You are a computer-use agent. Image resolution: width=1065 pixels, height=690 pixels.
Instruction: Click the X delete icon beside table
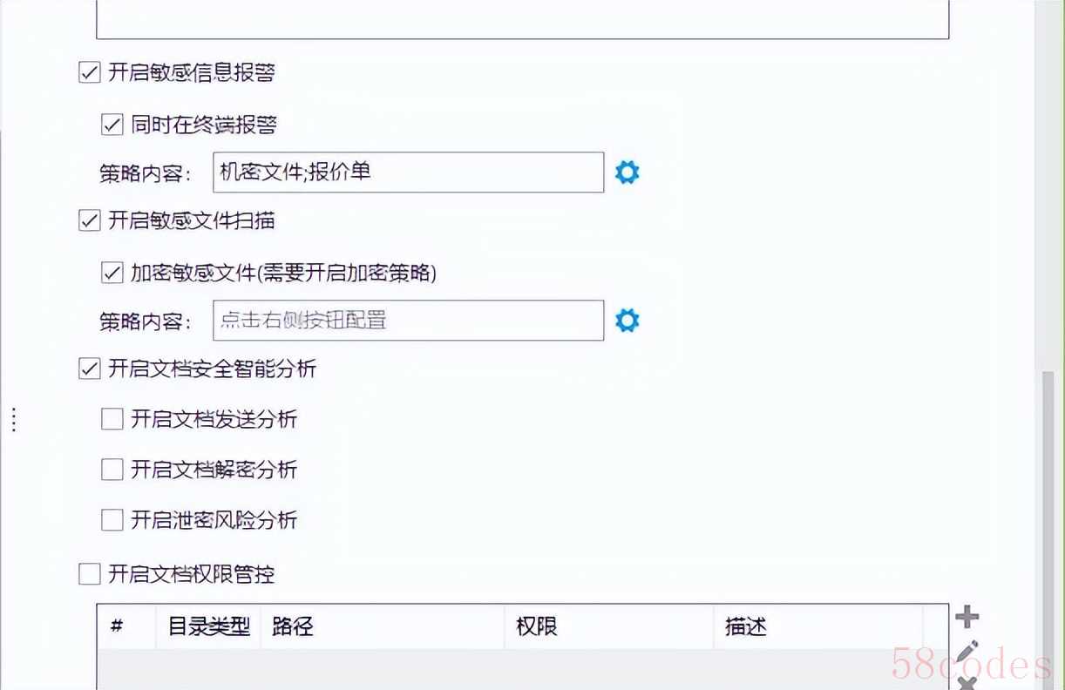[967, 682]
